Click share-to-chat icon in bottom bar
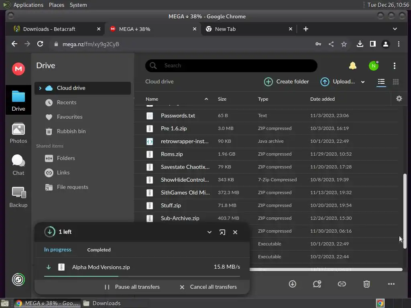The width and height of the screenshot is (411, 308). (x=317, y=284)
